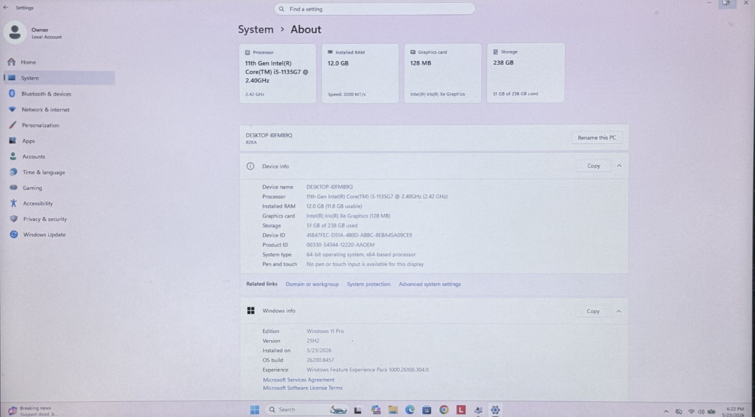Open Microsoft 365 Copilot taskbar icon
Image resolution: width=755 pixels, height=417 pixels.
[376, 410]
